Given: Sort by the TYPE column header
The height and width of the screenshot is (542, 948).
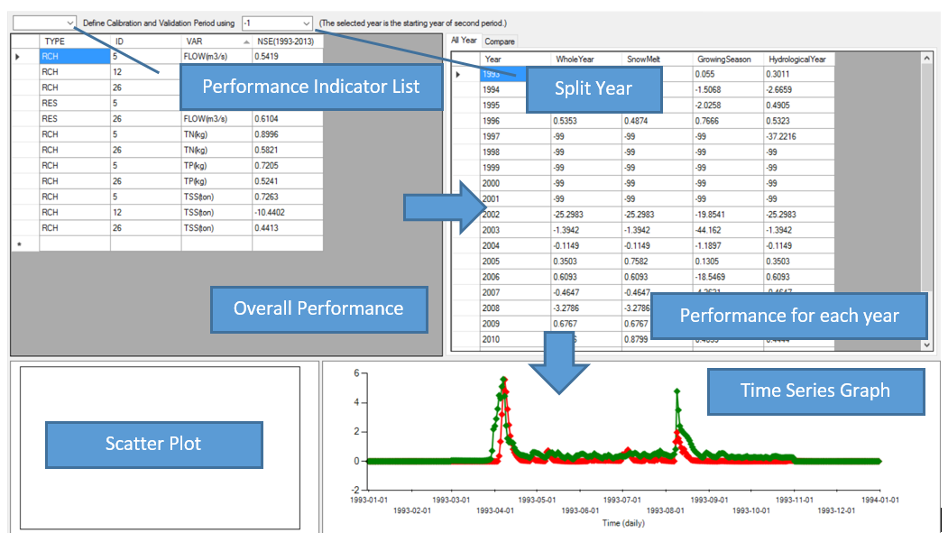Looking at the screenshot, I should [x=75, y=41].
